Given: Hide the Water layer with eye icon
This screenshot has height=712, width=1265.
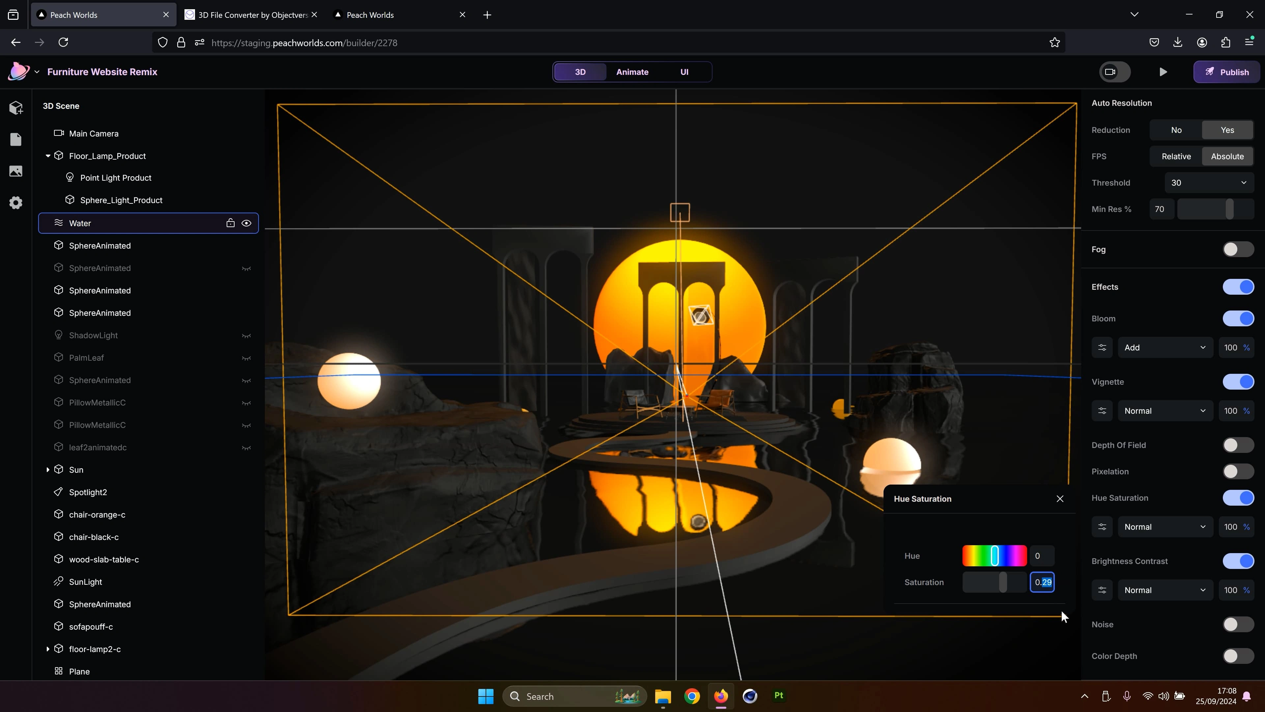Looking at the screenshot, I should click(246, 223).
